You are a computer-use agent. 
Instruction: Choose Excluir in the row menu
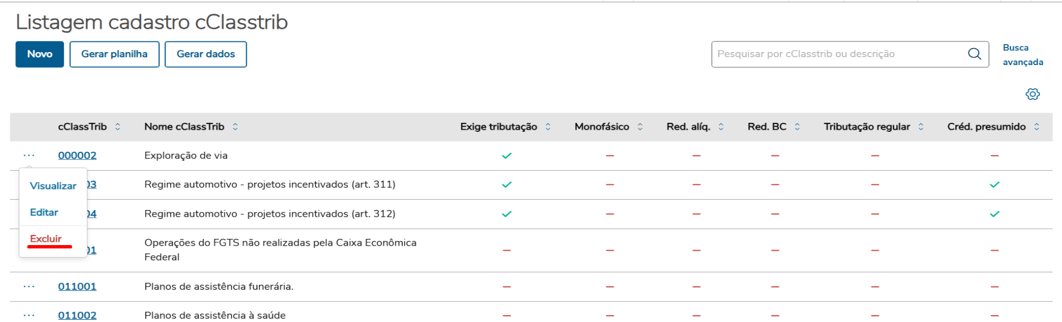[x=46, y=239]
